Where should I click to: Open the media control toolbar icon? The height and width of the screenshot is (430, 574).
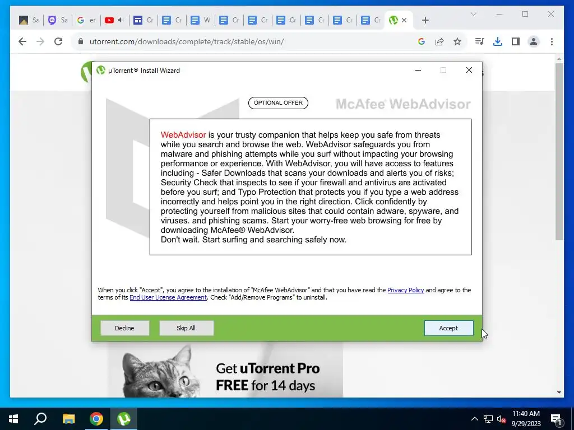tap(479, 41)
